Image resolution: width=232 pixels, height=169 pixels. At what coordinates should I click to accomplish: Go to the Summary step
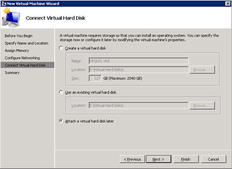pos(12,72)
